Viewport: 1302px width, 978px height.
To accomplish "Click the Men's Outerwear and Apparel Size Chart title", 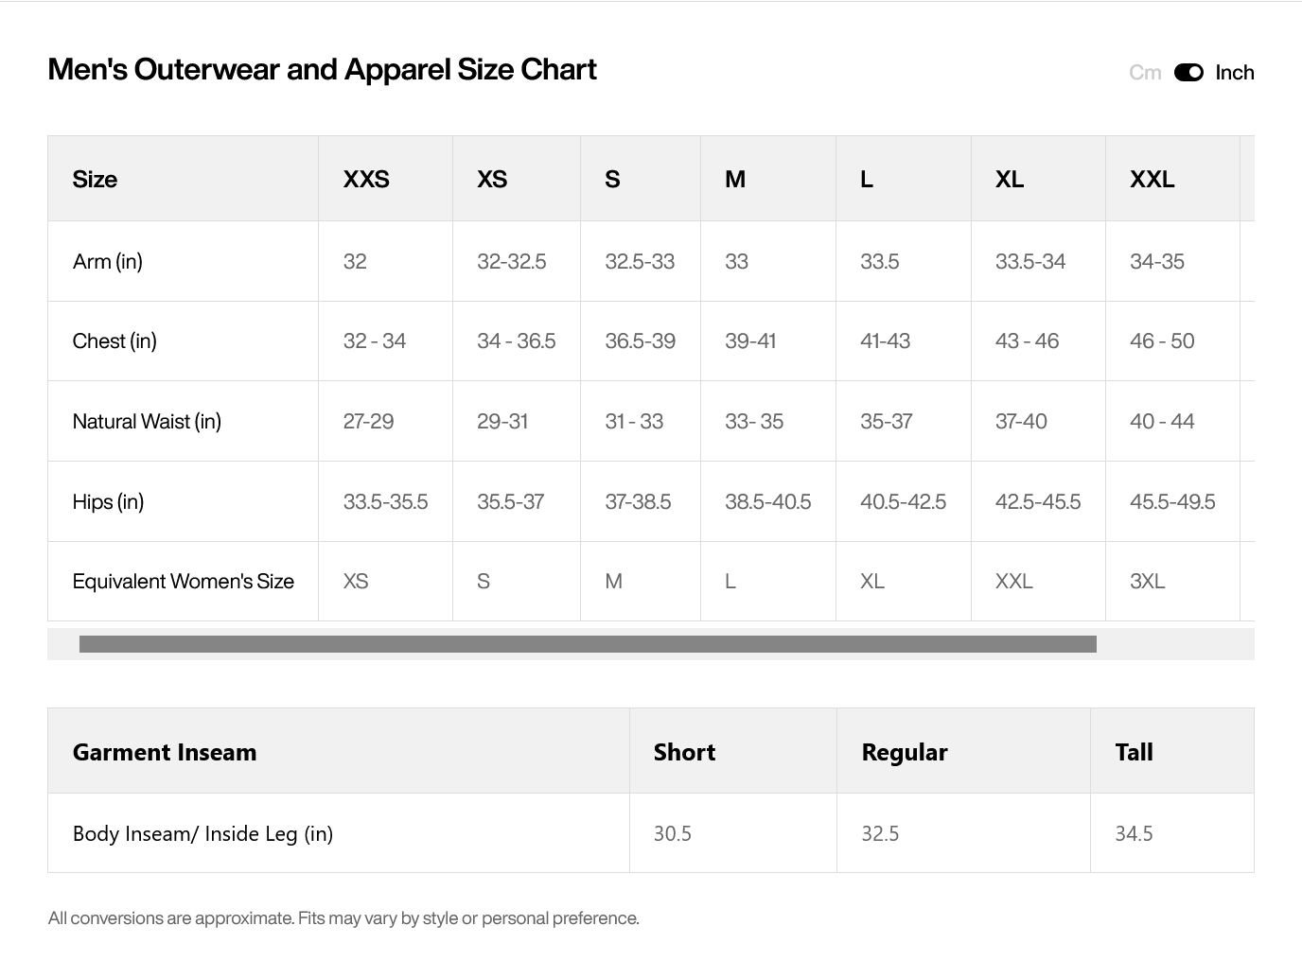I will click(322, 69).
